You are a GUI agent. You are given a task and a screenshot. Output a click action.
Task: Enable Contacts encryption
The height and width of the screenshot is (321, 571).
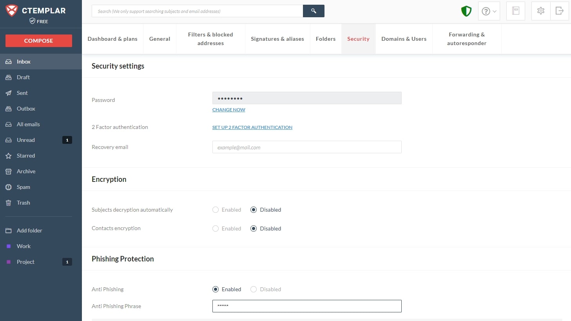pyautogui.click(x=216, y=229)
